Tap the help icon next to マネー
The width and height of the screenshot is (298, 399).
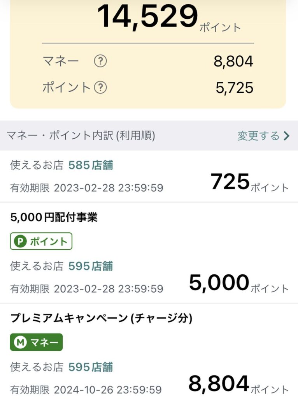click(x=100, y=62)
